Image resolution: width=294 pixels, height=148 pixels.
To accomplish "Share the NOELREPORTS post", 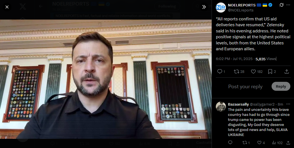I will (287, 71).
